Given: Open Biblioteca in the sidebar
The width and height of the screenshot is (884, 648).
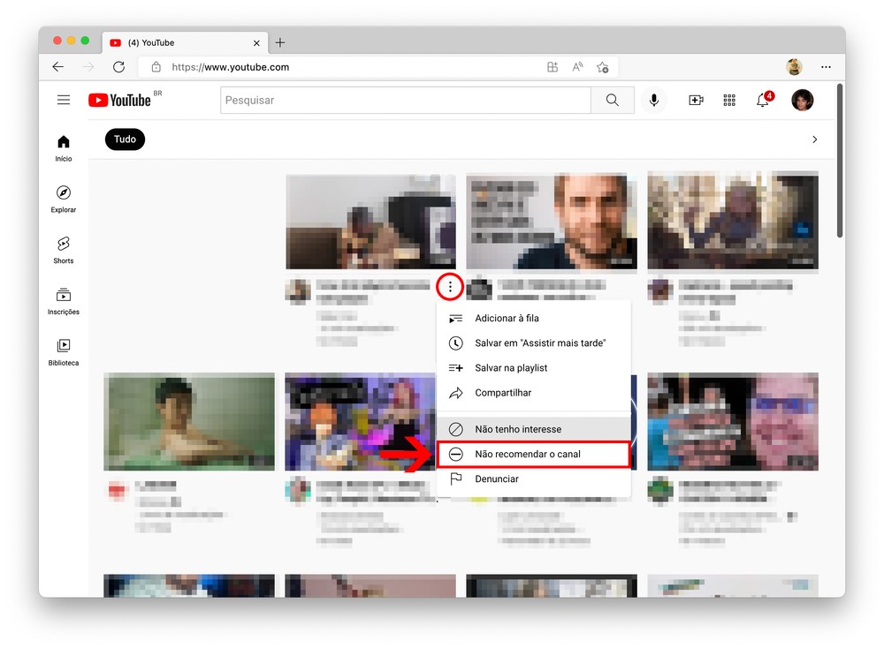Looking at the screenshot, I should click(64, 351).
